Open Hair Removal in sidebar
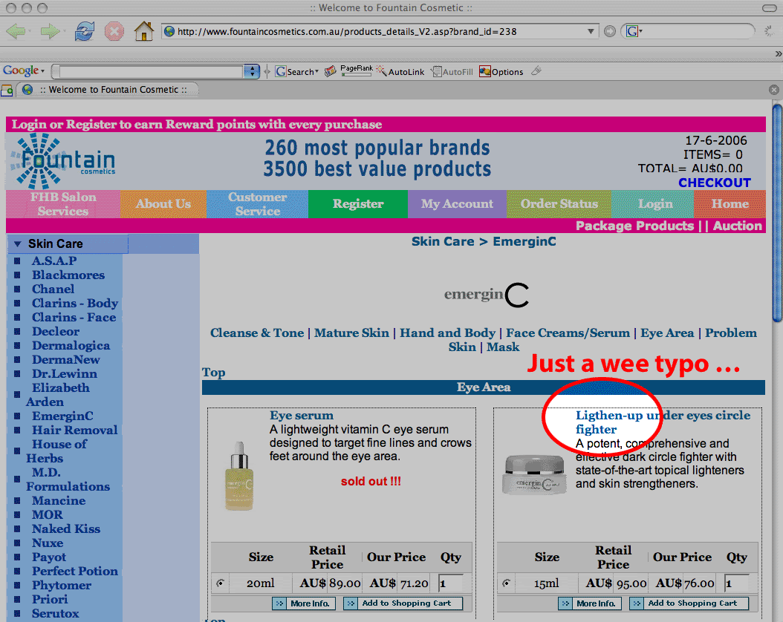This screenshot has width=783, height=622. [x=75, y=430]
